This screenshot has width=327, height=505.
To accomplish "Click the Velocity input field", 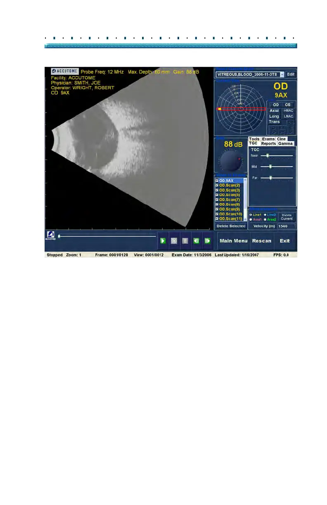I will point(286,226).
